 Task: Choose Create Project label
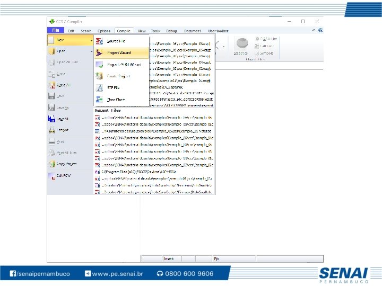[118, 76]
